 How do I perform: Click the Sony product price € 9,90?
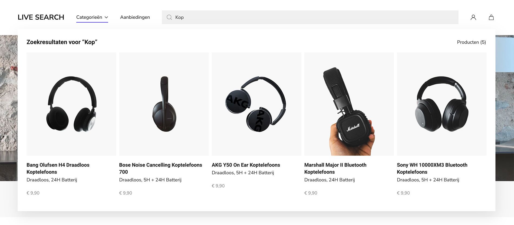click(403, 193)
